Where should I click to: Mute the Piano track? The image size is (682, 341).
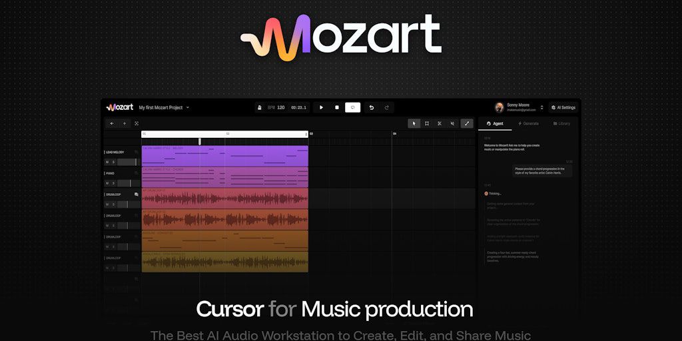[107, 183]
